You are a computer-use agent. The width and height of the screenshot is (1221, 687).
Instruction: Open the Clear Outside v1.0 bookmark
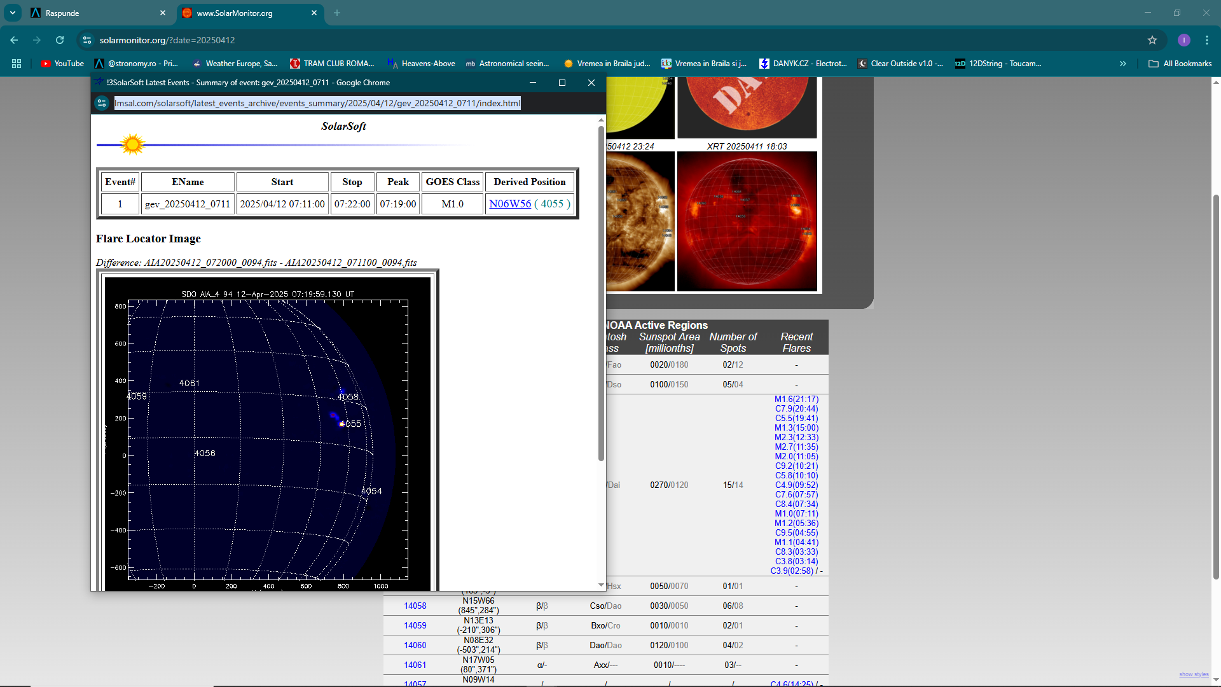900,64
